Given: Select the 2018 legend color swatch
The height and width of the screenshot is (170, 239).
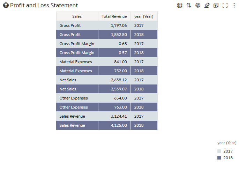Looking at the screenshot, I should point(219,158).
